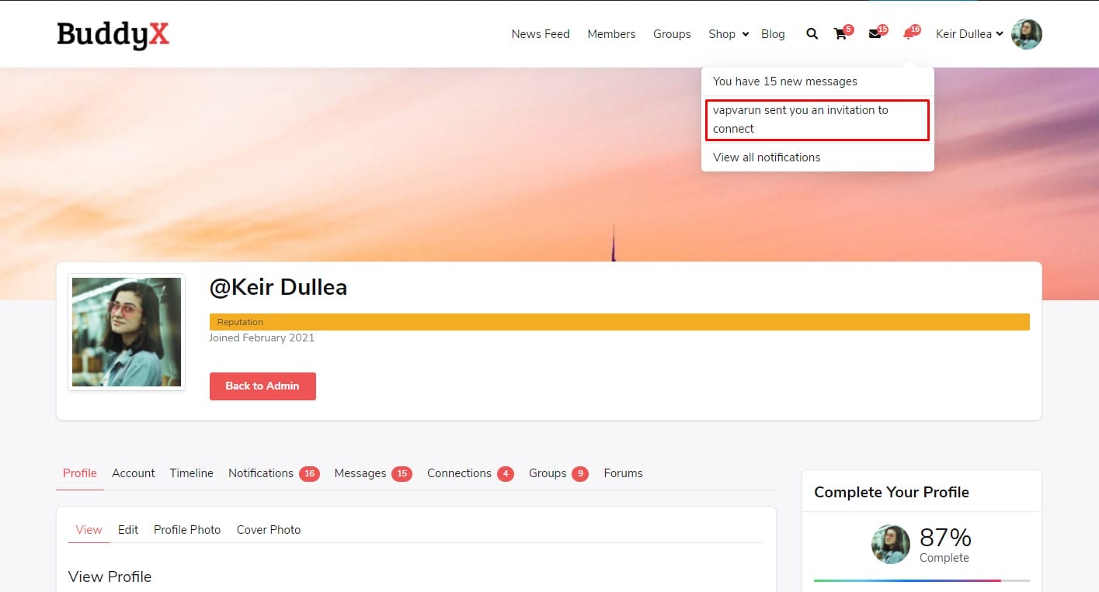The height and width of the screenshot is (592, 1099).
Task: Click the header user avatar
Action: (x=1026, y=34)
